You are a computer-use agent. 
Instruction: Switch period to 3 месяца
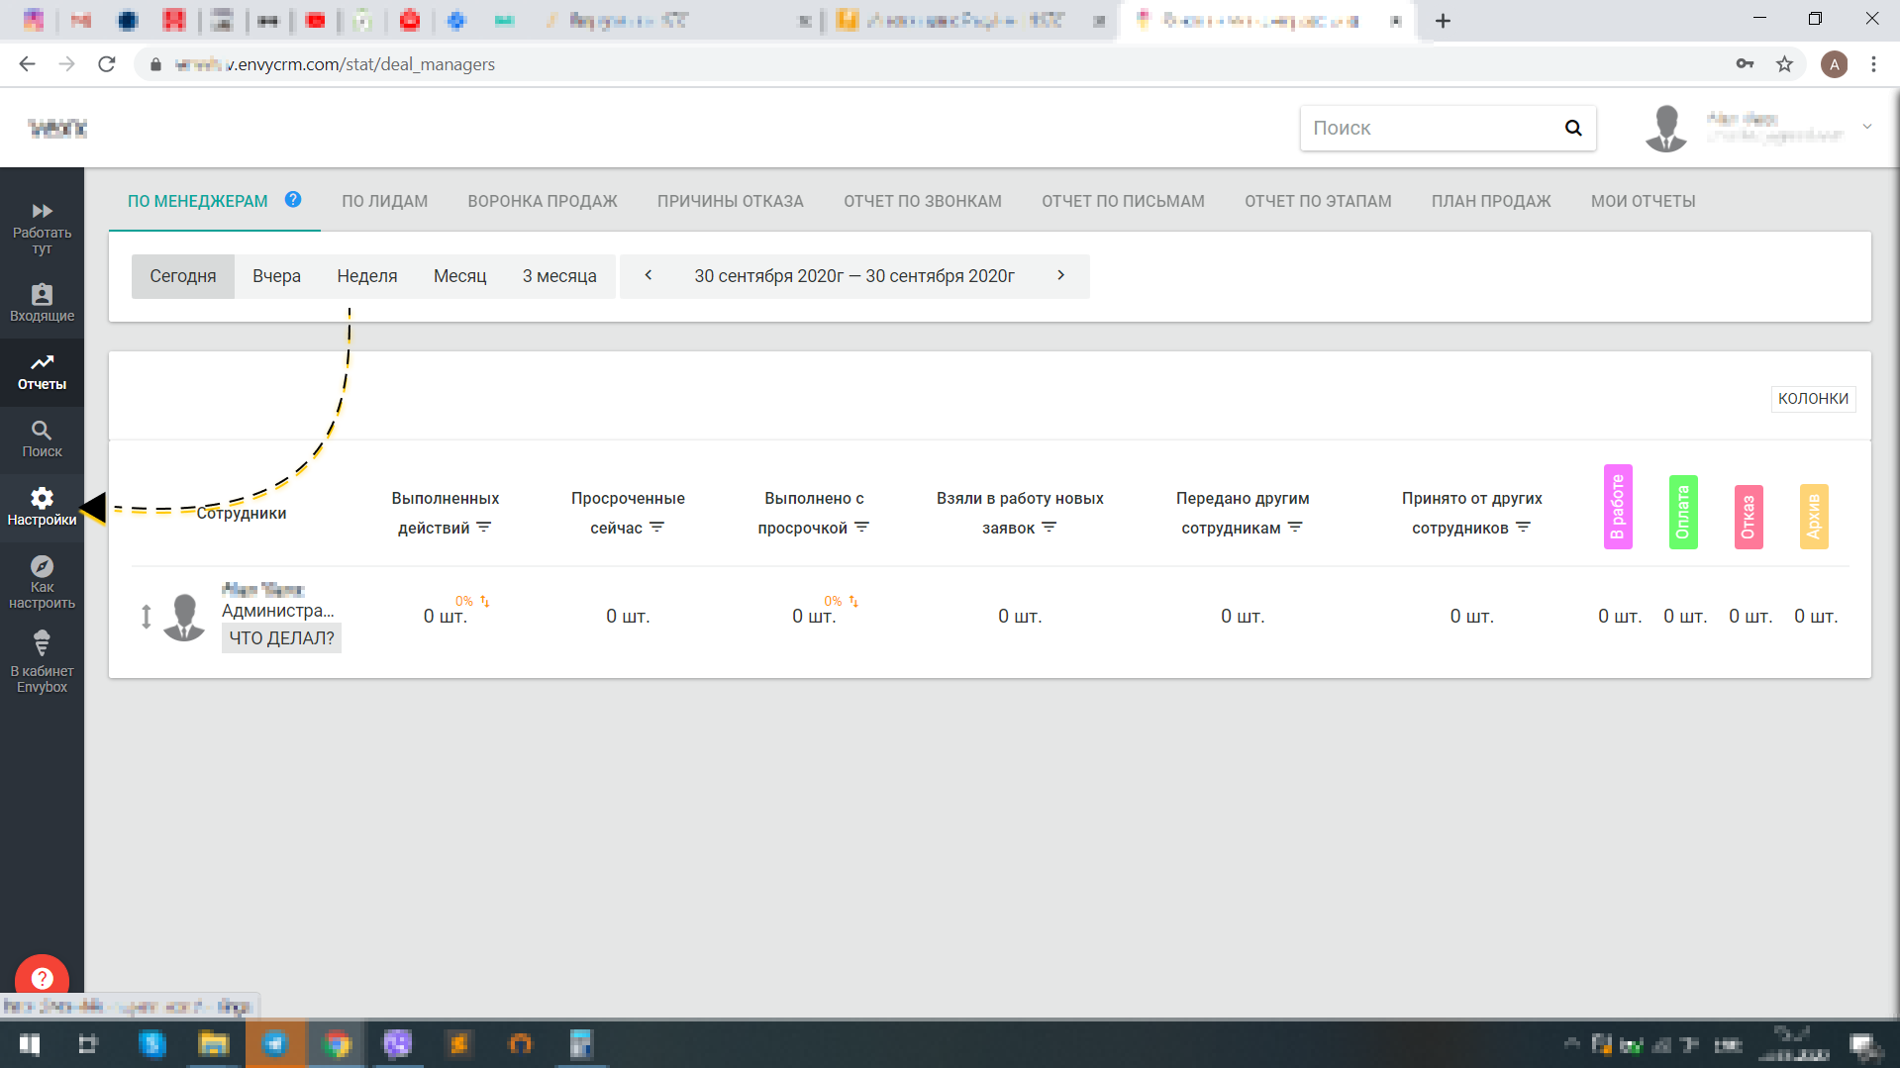point(558,276)
